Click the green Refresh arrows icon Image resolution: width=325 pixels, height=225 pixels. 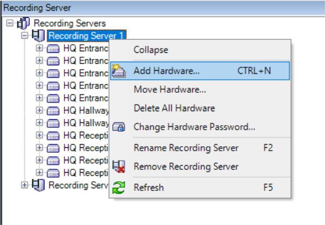119,188
